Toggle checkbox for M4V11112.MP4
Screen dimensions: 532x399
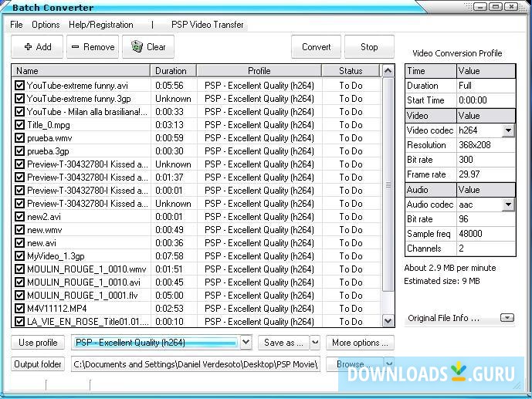coord(19,309)
